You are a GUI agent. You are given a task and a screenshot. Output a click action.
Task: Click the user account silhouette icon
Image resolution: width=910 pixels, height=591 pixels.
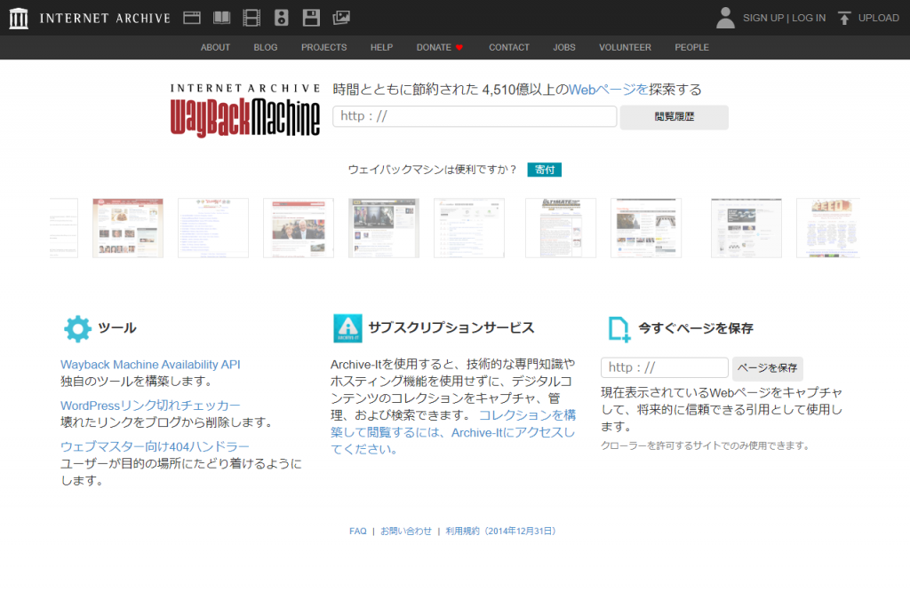click(724, 17)
